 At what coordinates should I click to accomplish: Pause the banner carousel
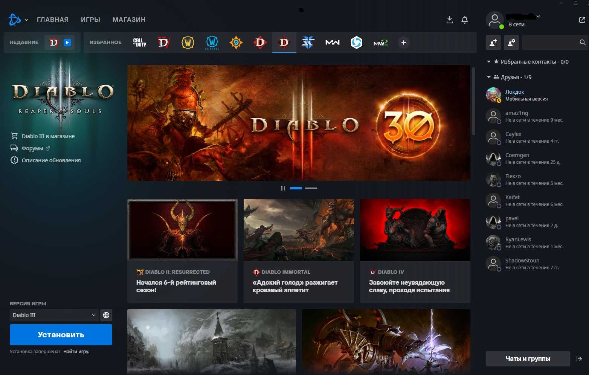point(283,188)
